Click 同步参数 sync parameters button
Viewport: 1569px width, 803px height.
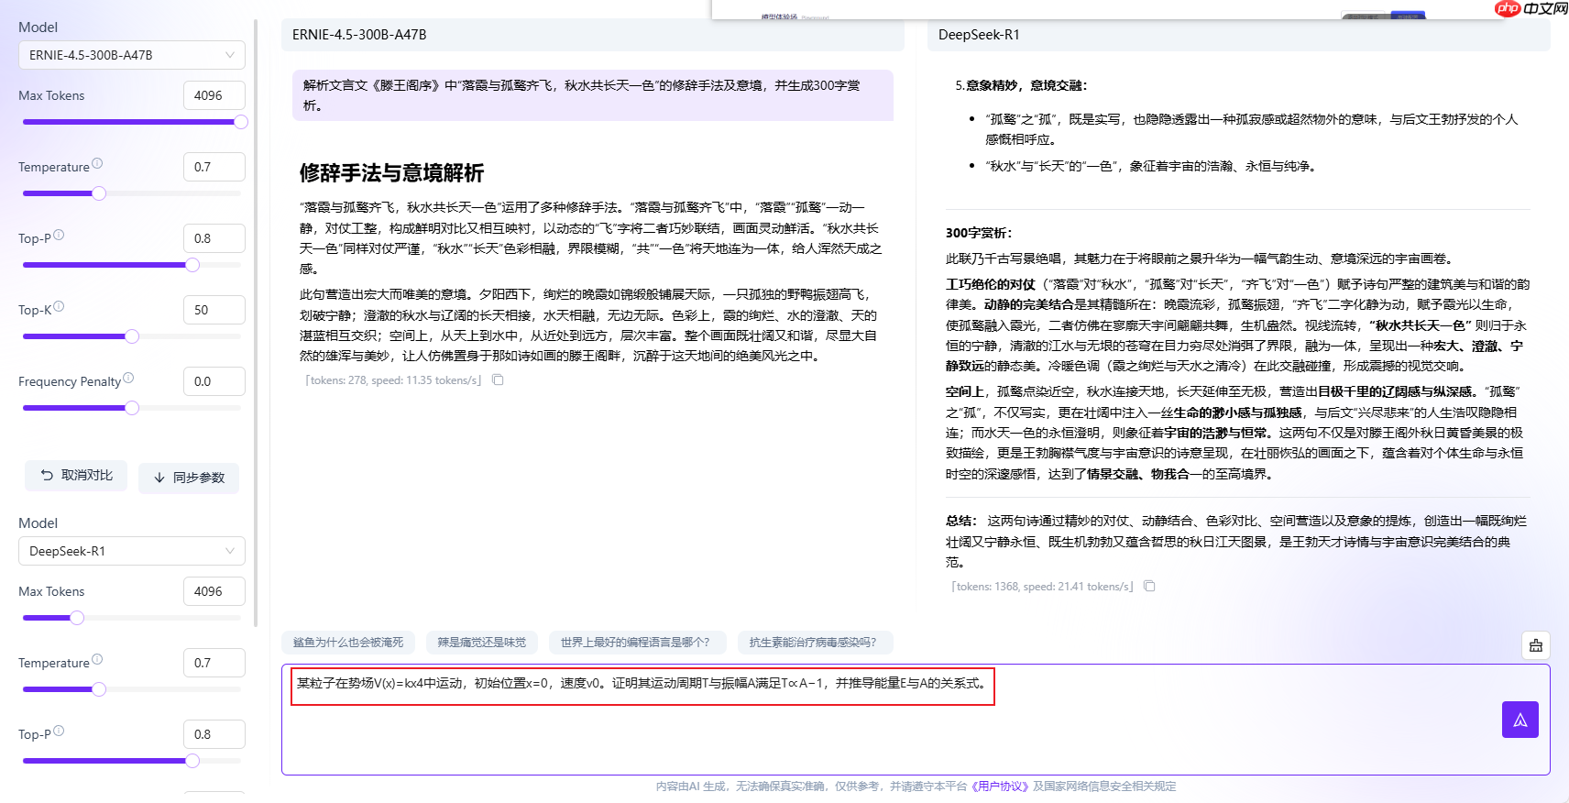click(x=189, y=478)
